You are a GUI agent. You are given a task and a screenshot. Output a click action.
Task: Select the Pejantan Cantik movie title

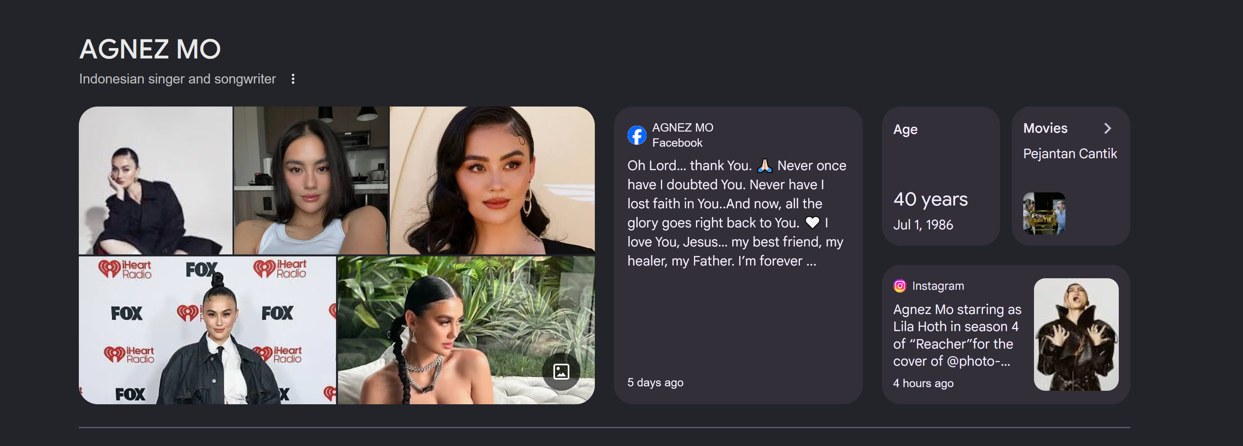(x=1070, y=154)
